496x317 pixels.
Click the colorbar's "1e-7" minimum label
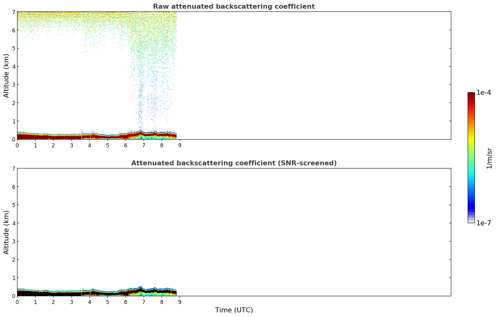[x=484, y=223]
